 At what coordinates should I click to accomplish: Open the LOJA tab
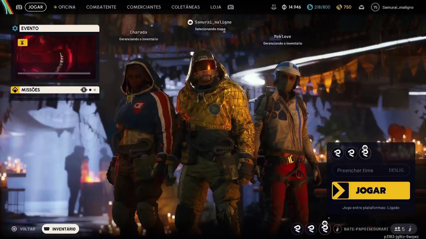(216, 7)
